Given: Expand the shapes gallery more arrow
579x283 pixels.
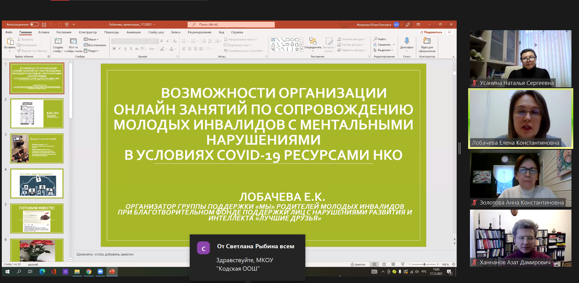Looking at the screenshot, I should tap(301, 49).
